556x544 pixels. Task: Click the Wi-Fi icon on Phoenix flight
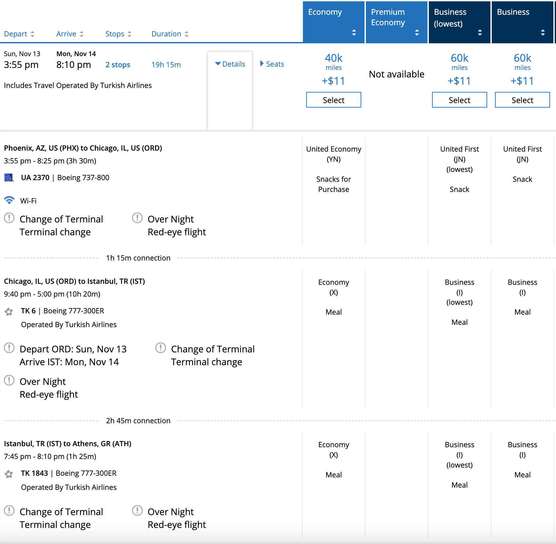pyautogui.click(x=9, y=200)
